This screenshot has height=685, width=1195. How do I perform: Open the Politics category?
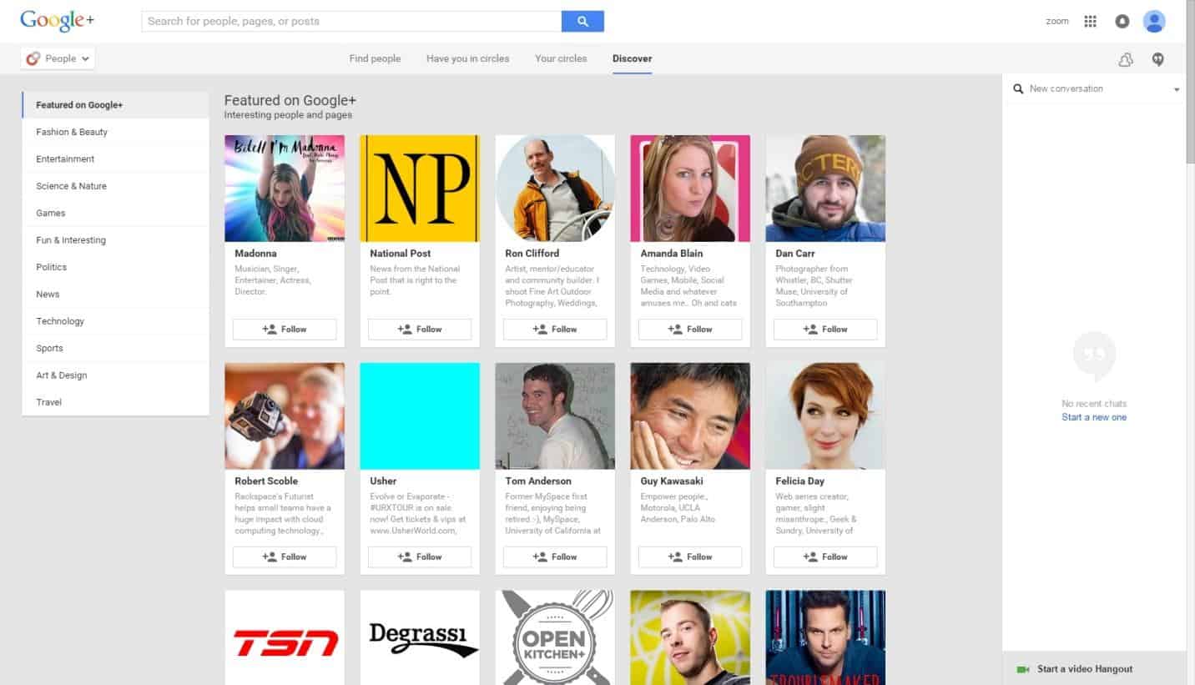[115, 267]
